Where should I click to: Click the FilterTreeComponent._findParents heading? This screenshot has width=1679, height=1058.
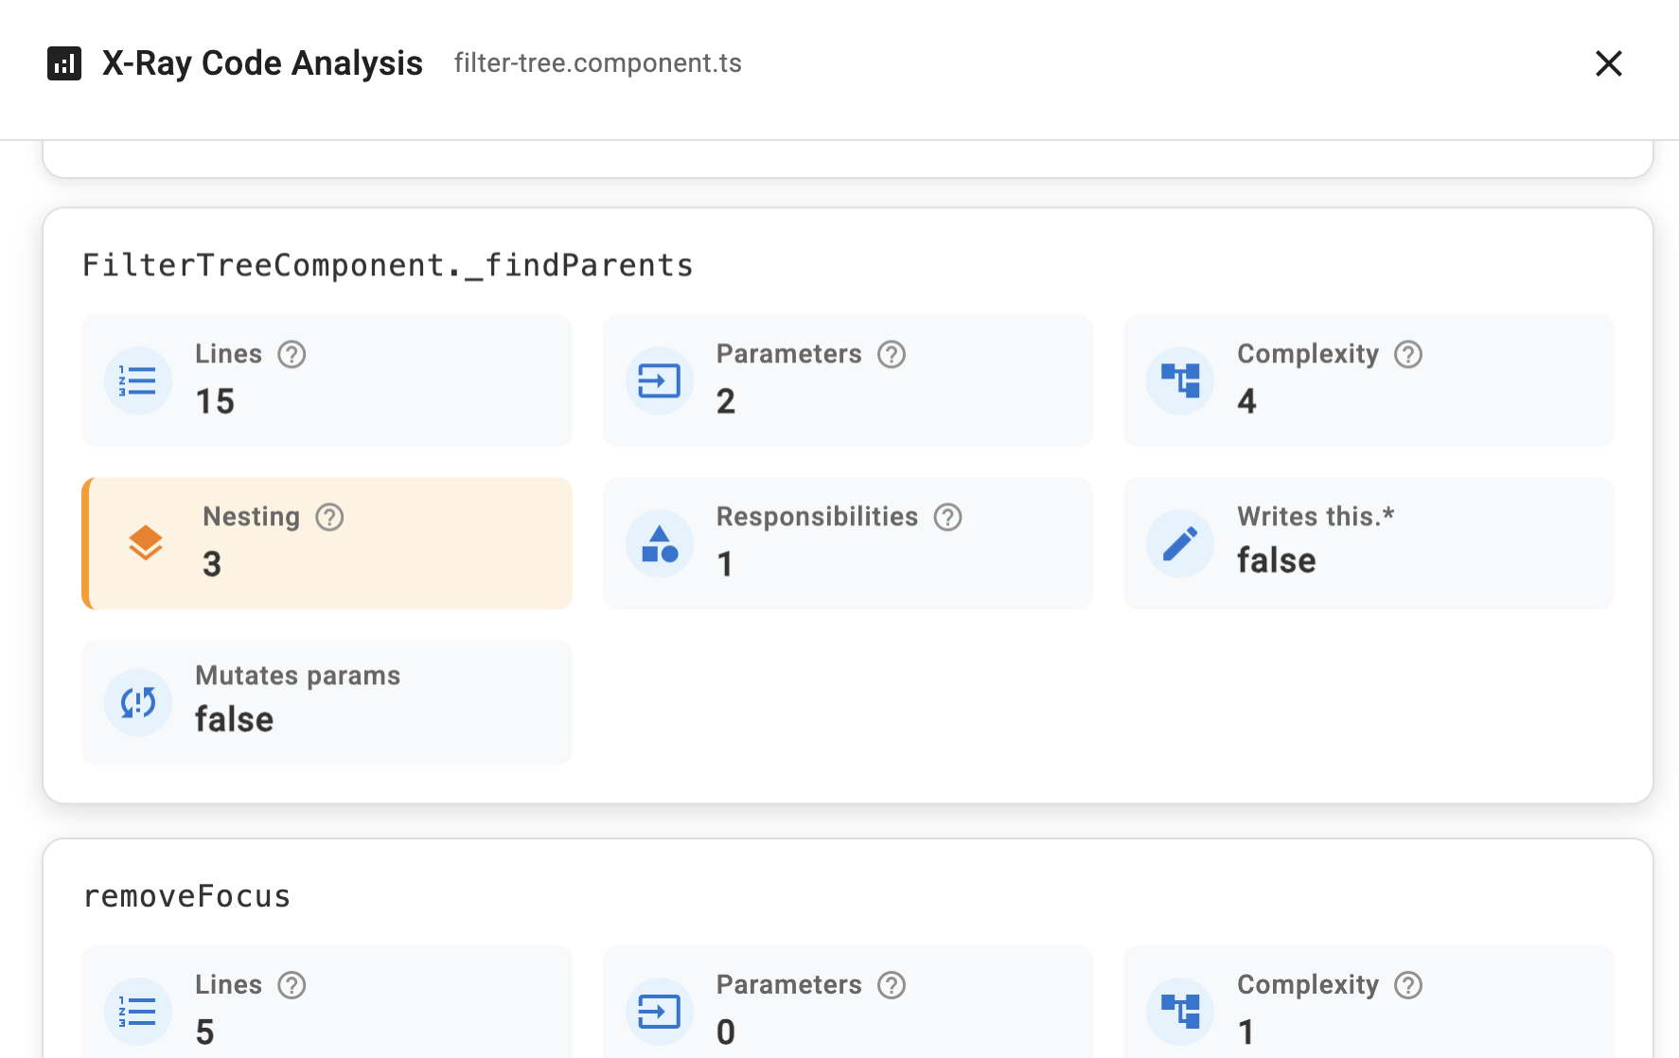(x=387, y=266)
